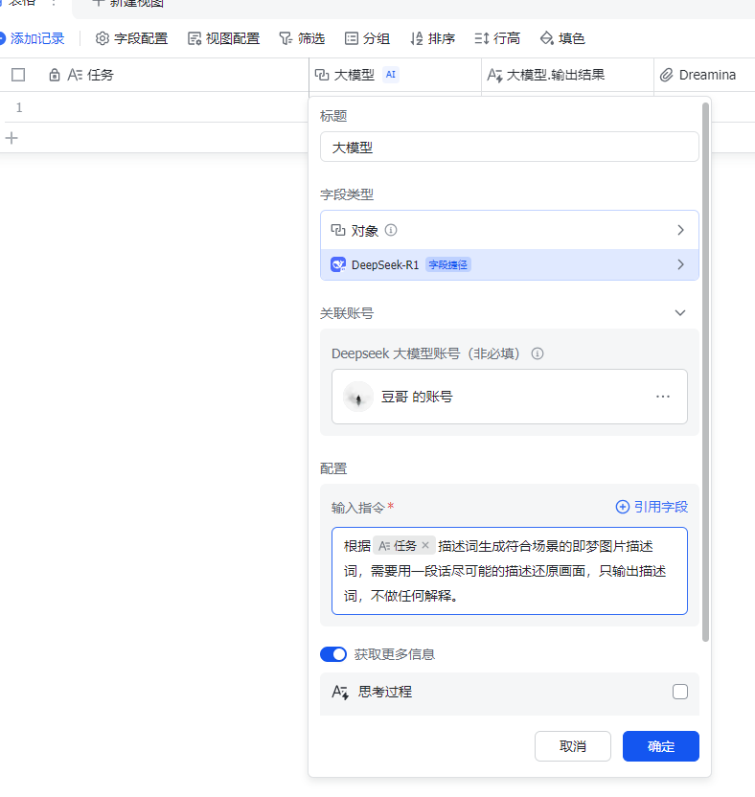Open the DeepSeek-R1 field shortcut option

[x=510, y=264]
